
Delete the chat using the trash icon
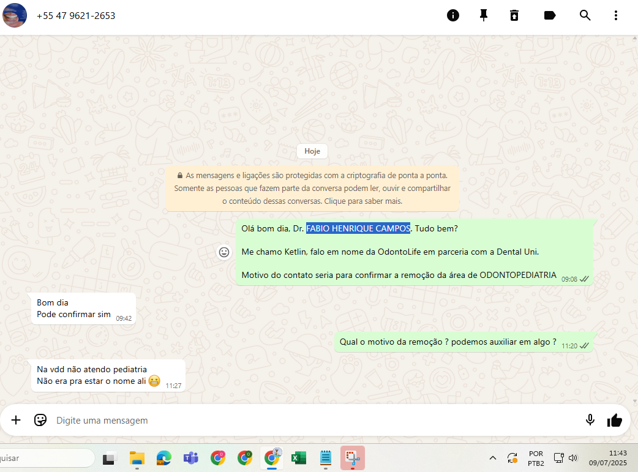[x=514, y=15]
